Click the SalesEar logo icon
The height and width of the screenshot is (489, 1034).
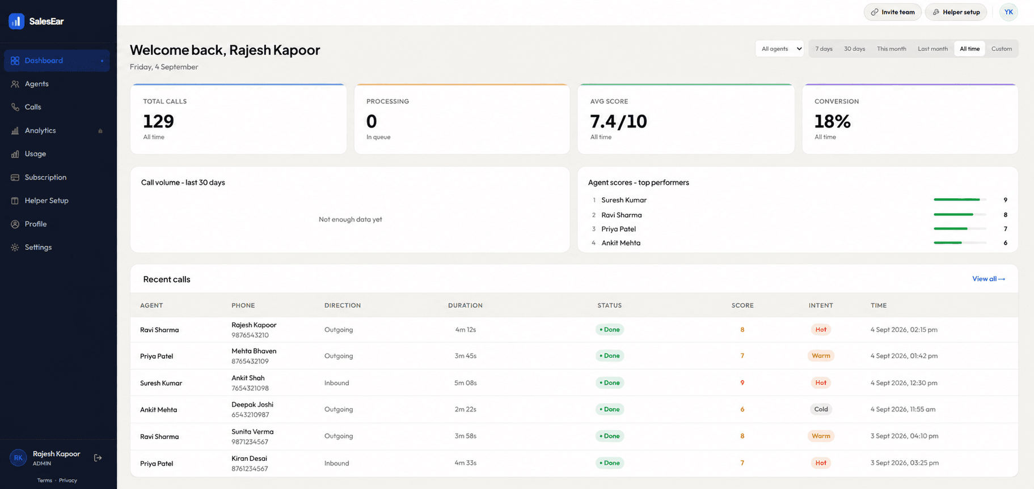pos(16,21)
